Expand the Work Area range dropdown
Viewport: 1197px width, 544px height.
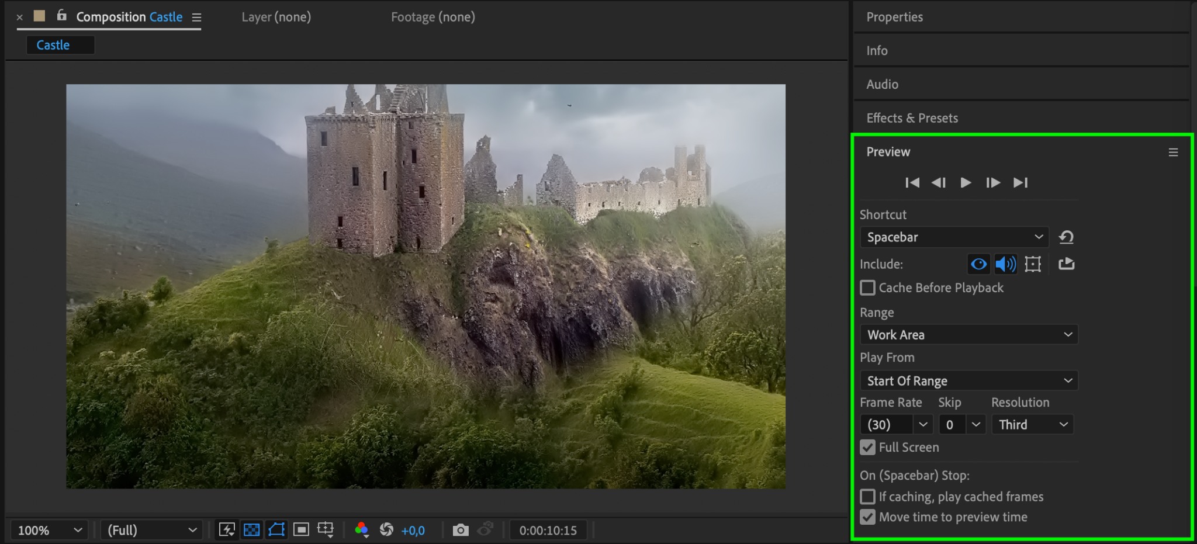coord(968,335)
